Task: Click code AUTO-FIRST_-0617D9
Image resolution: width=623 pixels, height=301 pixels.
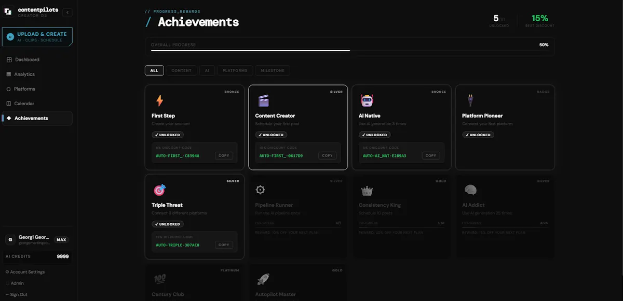Action: pyautogui.click(x=281, y=155)
